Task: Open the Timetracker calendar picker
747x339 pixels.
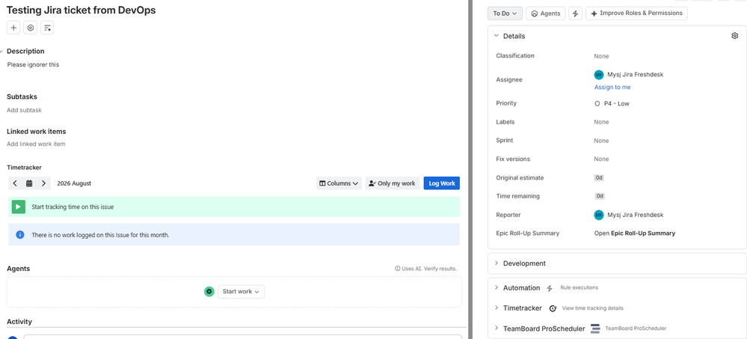Action: (29, 183)
